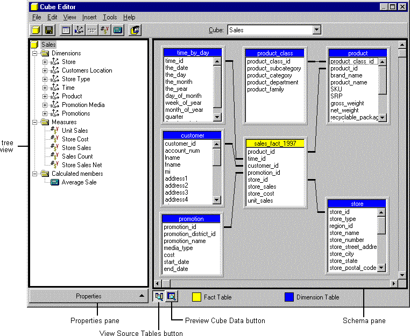
Task: Click the blue Dimension Table swatch
Action: [x=290, y=297]
